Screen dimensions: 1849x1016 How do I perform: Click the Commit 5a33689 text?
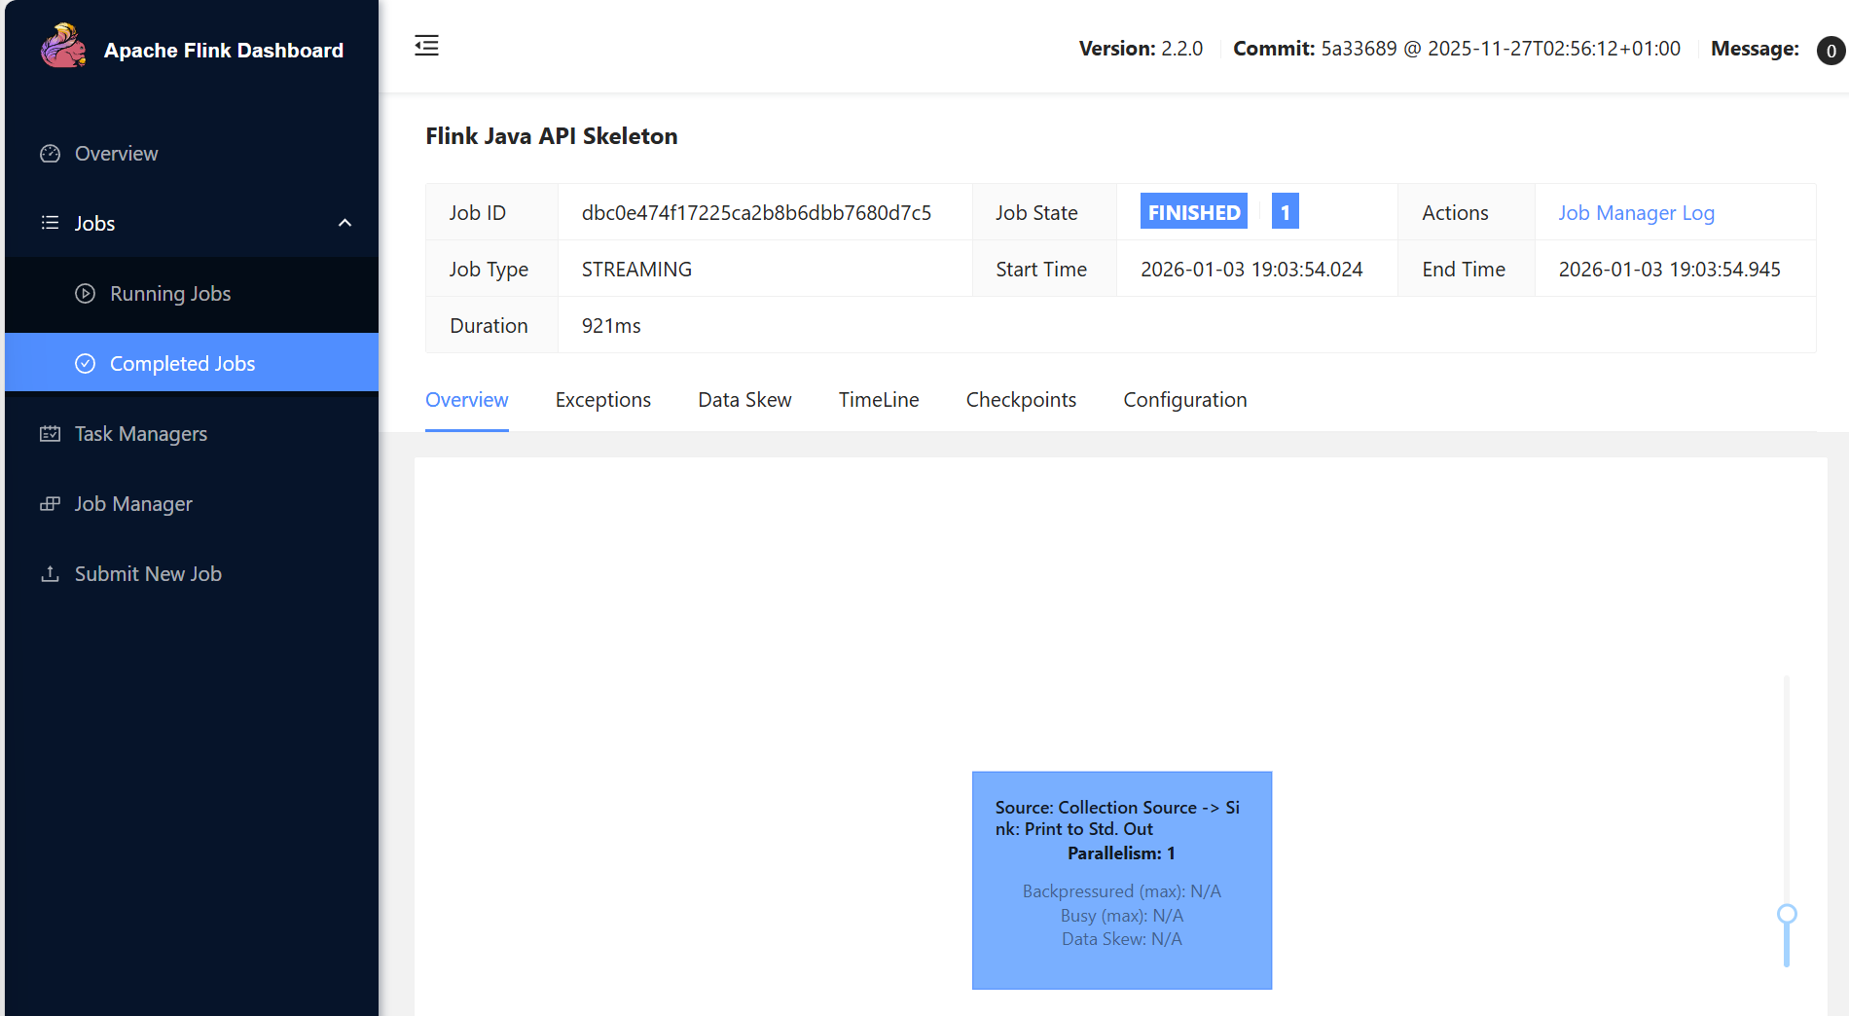tap(1457, 49)
